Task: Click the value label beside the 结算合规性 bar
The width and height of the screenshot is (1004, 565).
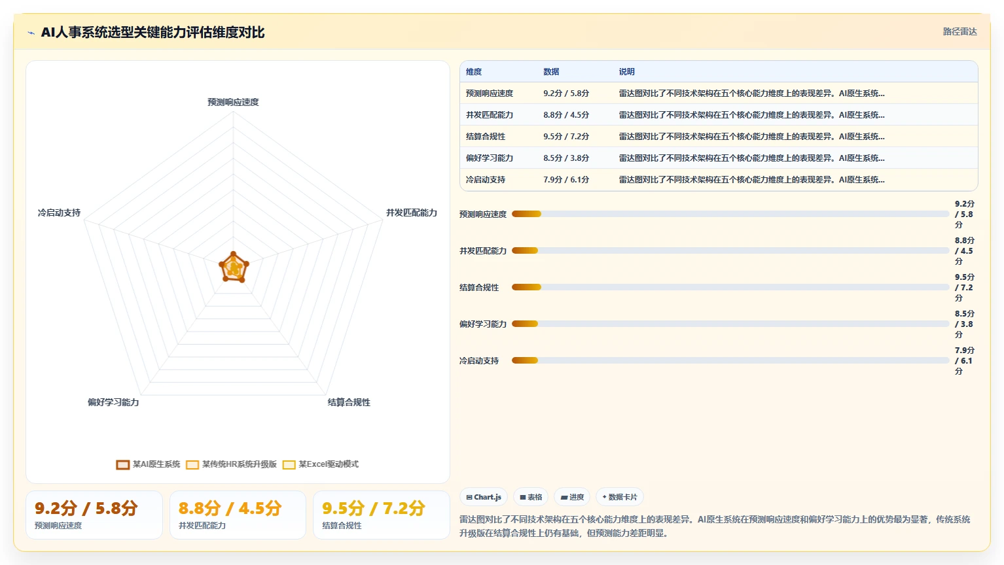Action: click(x=964, y=288)
